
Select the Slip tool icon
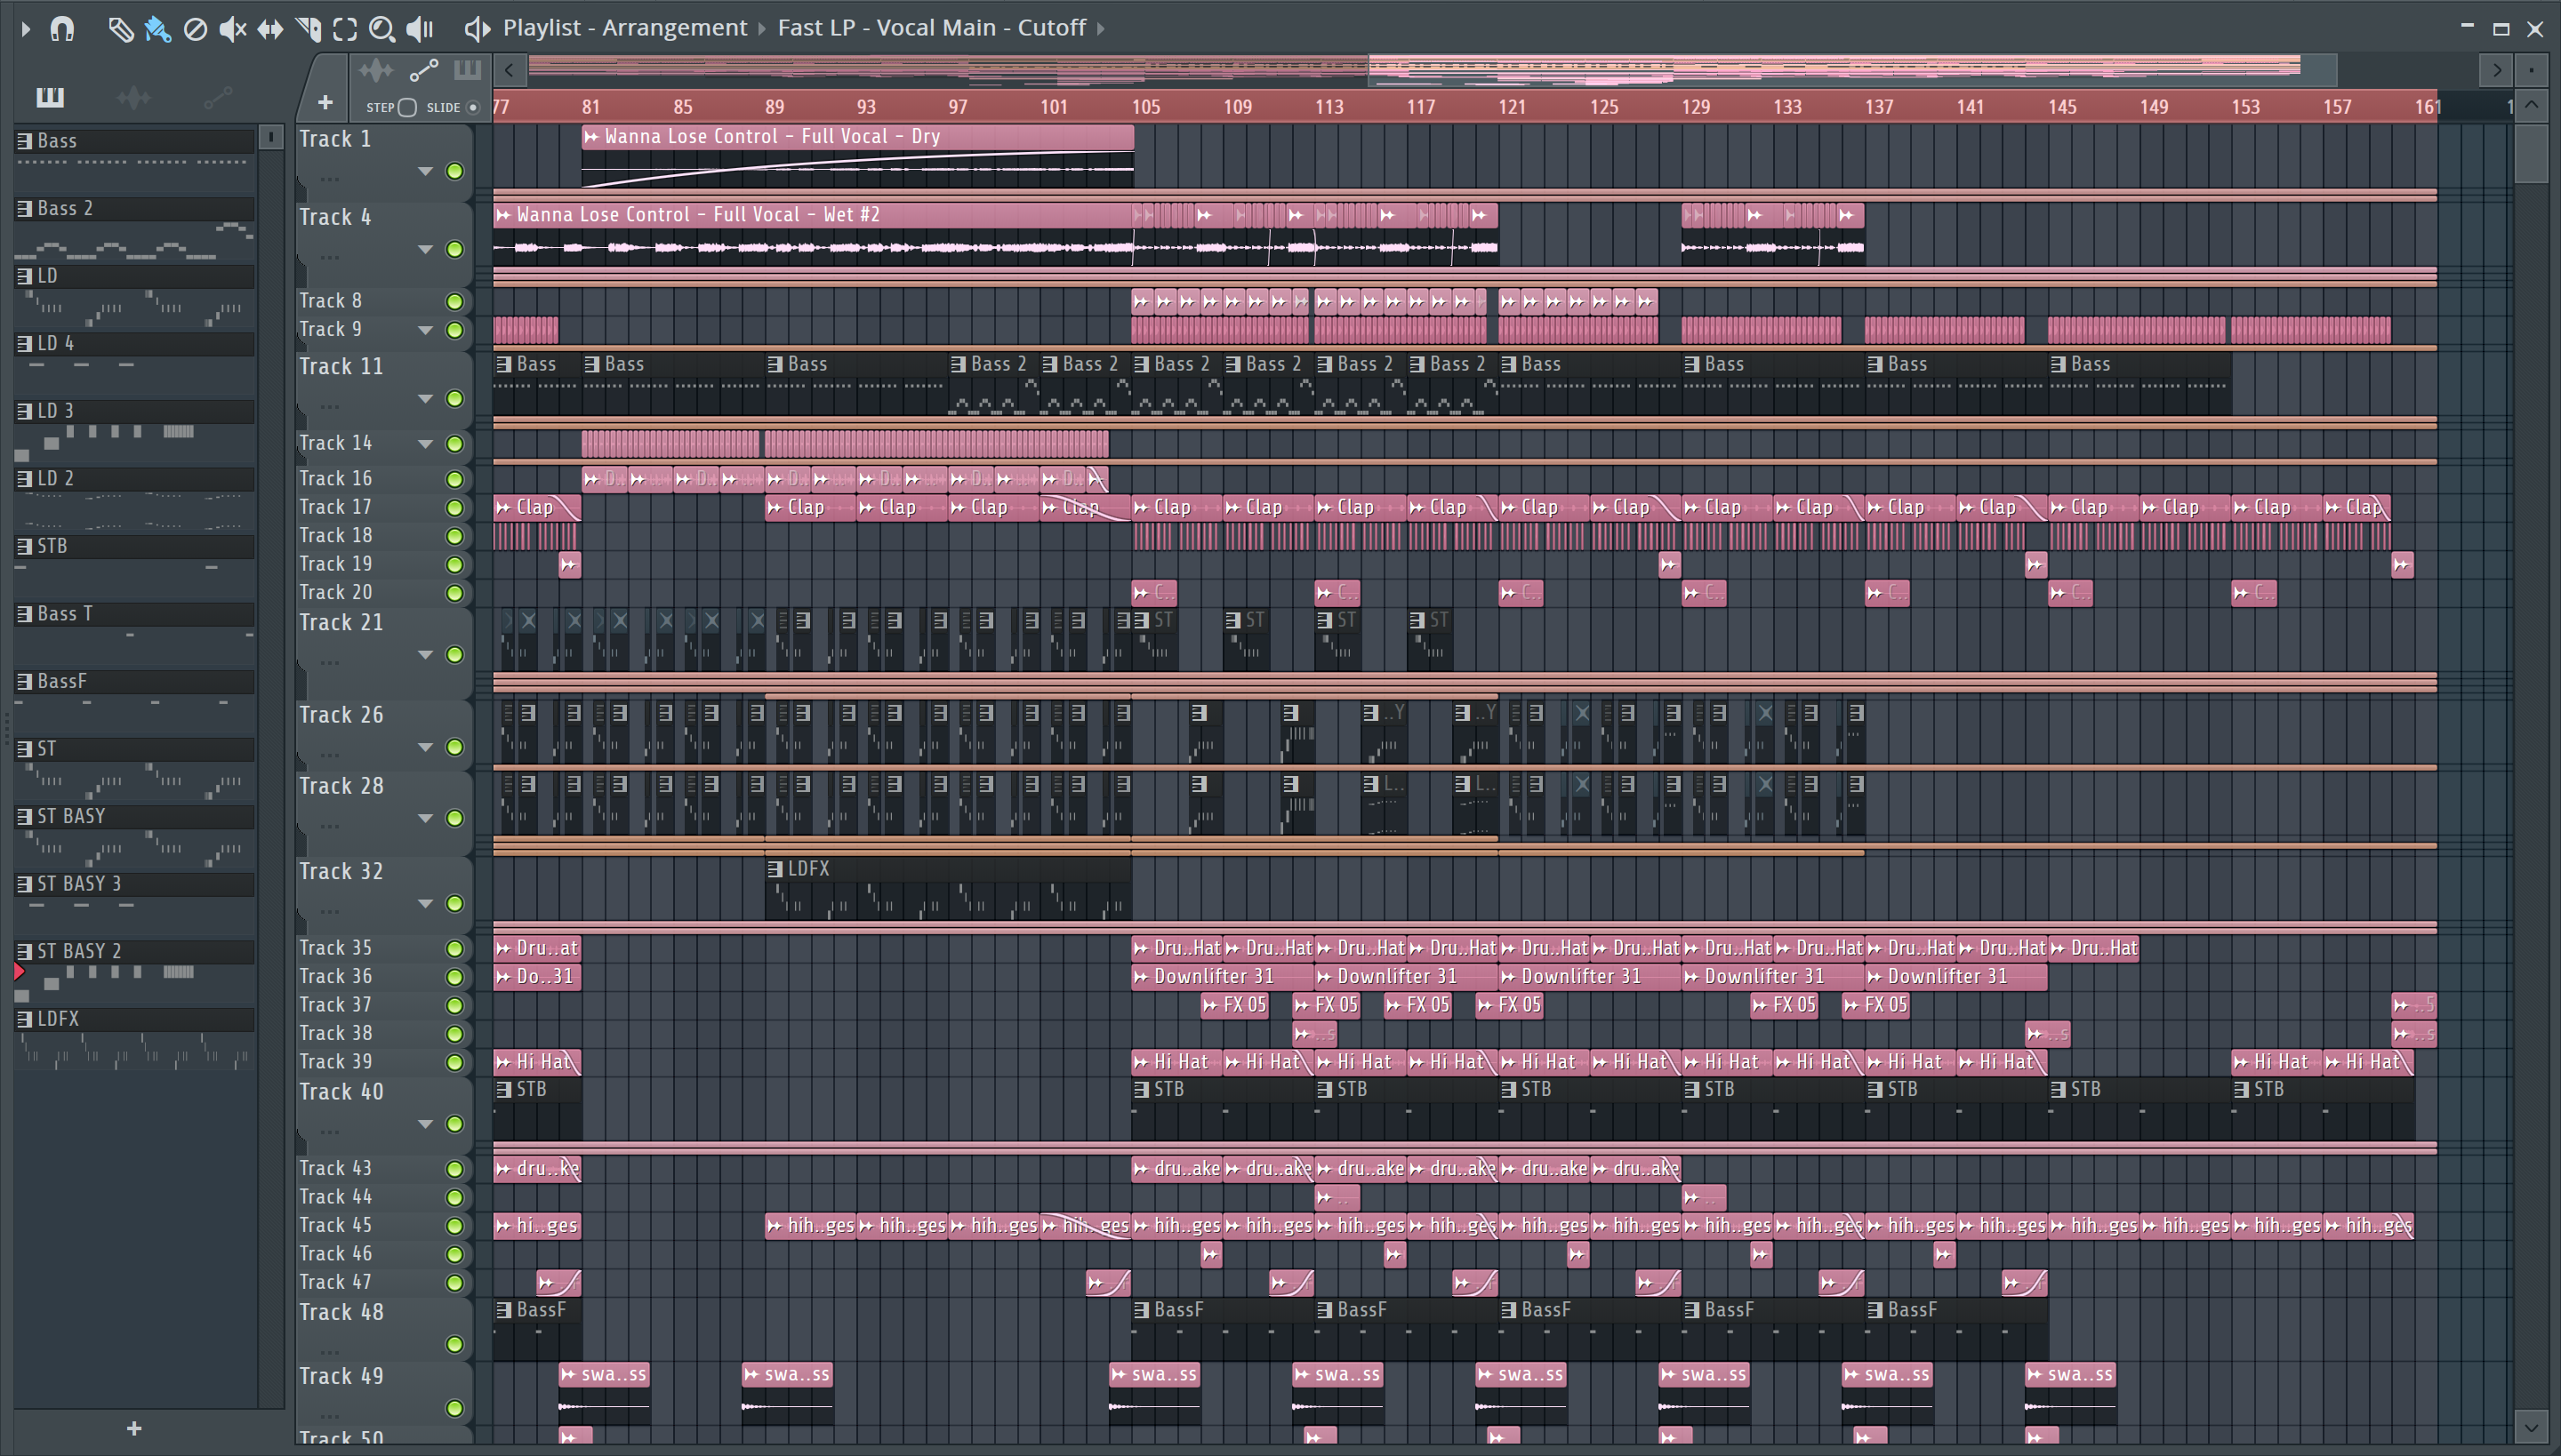click(x=270, y=29)
